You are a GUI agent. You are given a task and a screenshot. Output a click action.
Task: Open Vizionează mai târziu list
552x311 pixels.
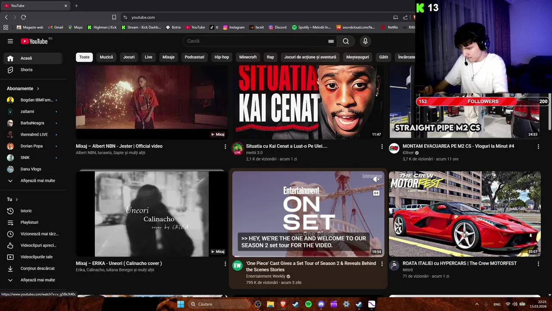pyautogui.click(x=33, y=234)
